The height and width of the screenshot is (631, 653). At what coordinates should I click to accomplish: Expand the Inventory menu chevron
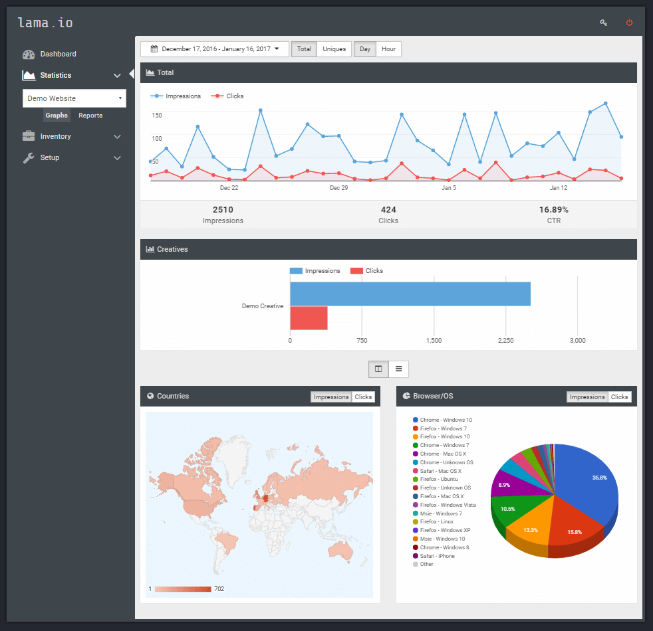(118, 136)
